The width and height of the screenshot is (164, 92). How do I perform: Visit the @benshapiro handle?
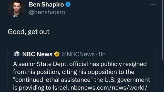tap(47, 13)
